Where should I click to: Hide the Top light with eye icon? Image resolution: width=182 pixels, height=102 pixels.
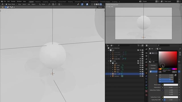(x=140, y=72)
